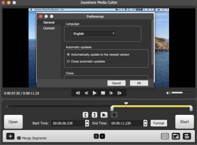Image resolution: width=197 pixels, height=145 pixels.
Task: Open the history list icon
Action: [187, 136]
